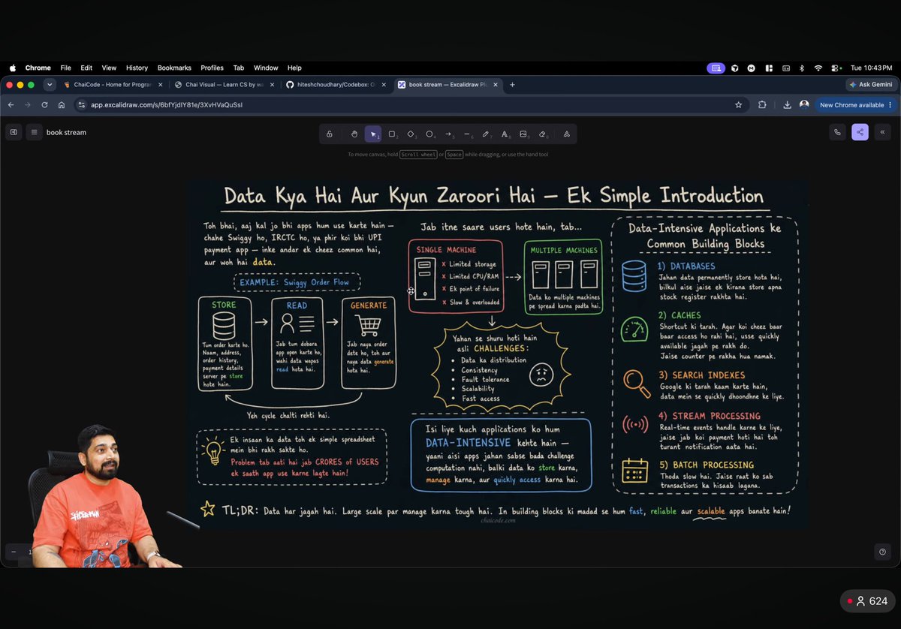The width and height of the screenshot is (901, 629).
Task: Select the Arrow drawing tool
Action: (448, 134)
